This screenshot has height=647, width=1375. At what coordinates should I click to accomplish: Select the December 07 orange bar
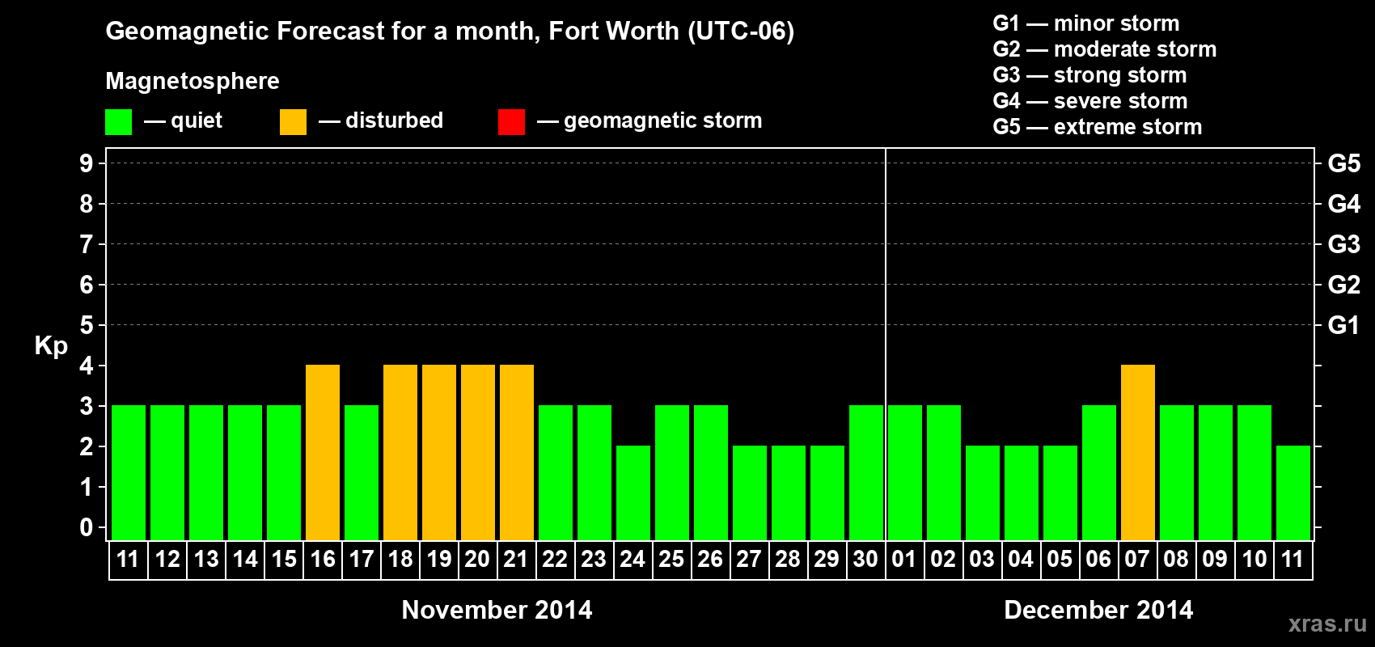tap(1138, 453)
